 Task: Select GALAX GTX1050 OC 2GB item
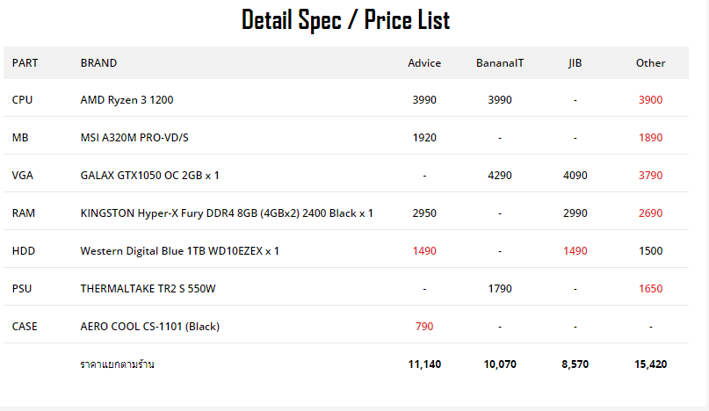tap(149, 176)
